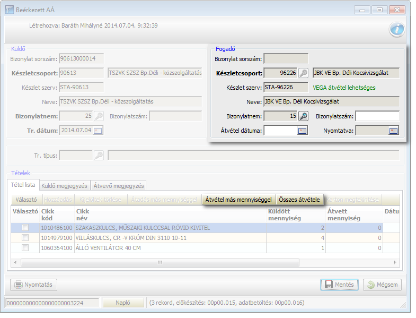
Task: Click Tr. típus lookup key icon
Action: (99, 155)
